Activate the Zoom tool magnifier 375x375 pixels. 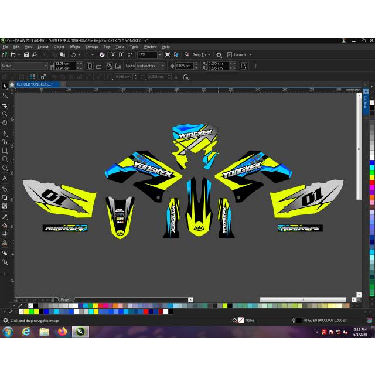(x=5, y=114)
